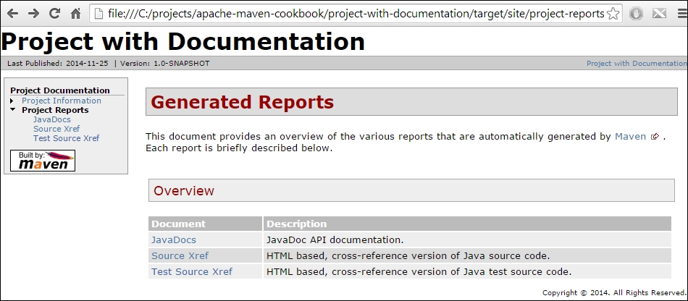Open the Chrome hamburger menu
The width and height of the screenshot is (688, 301).
[x=682, y=14]
